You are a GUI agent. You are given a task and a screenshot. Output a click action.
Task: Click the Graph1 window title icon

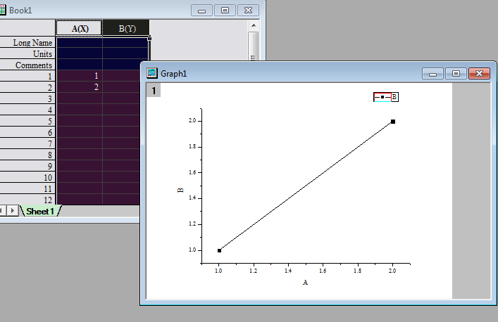click(x=152, y=73)
